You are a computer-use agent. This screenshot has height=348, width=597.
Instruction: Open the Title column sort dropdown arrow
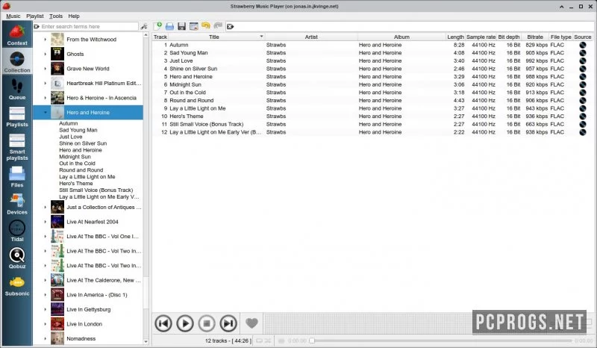pos(262,37)
